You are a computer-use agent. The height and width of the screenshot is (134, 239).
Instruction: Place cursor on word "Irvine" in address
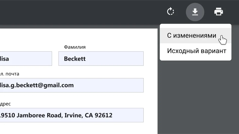[x=73, y=115]
